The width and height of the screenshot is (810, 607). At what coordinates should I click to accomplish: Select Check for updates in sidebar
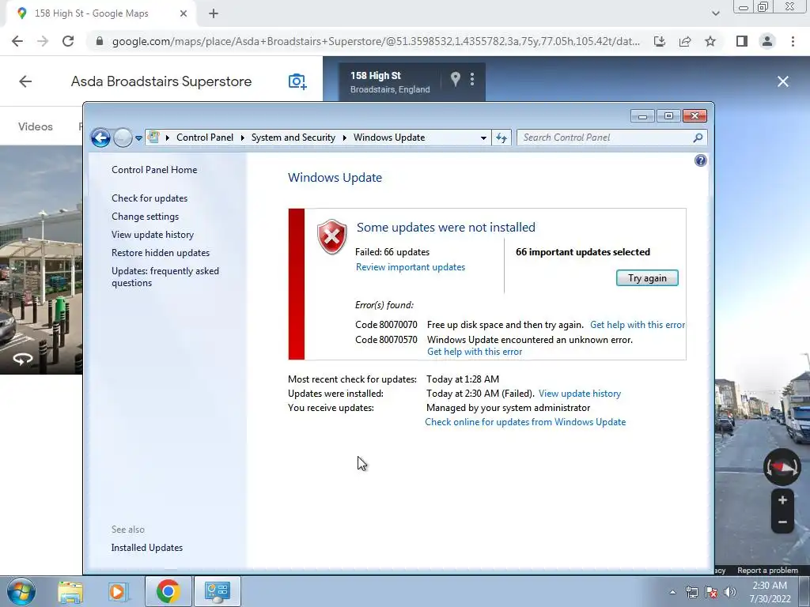click(150, 198)
